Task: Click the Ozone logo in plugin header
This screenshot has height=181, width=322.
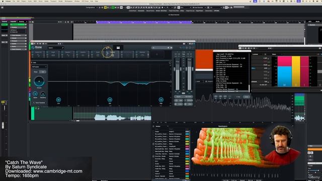Action: coord(37,47)
